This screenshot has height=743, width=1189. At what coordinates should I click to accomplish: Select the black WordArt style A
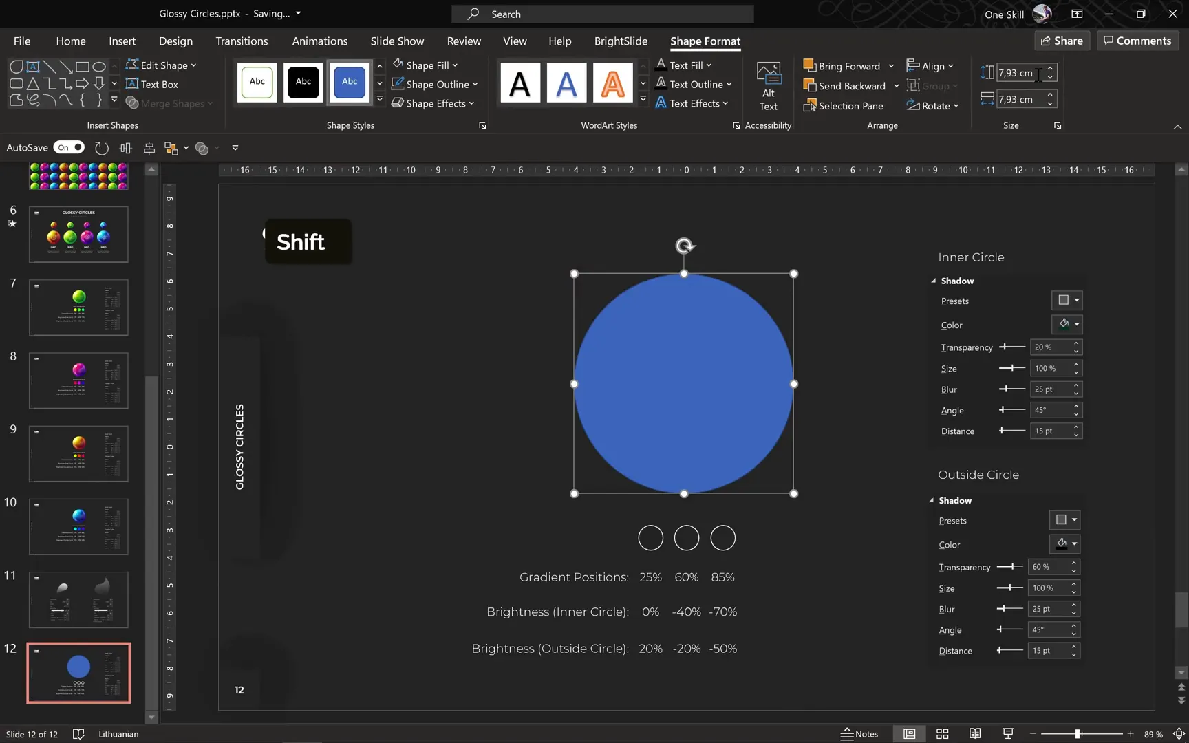520,83
